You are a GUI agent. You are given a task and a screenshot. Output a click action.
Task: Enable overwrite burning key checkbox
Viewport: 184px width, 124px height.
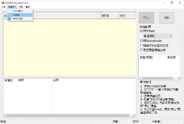tap(141, 50)
